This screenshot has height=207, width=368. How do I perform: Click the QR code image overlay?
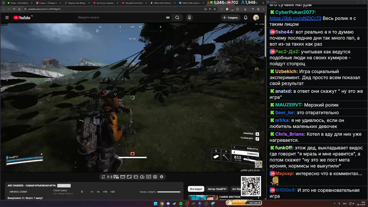tap(251, 187)
